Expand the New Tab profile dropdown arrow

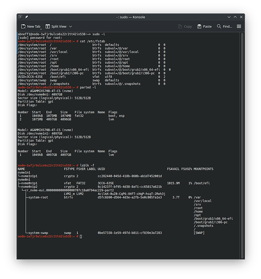[x=41, y=29]
